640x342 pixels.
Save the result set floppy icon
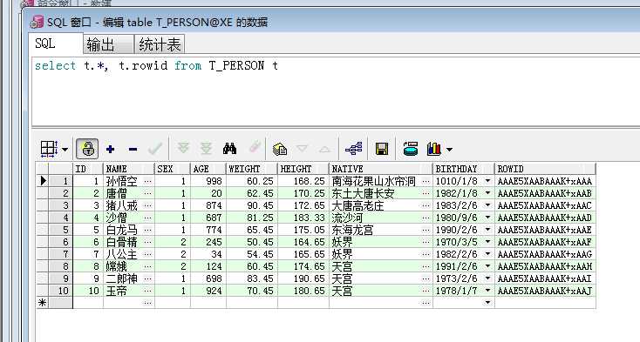(x=382, y=149)
